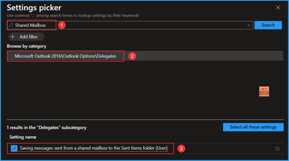Click the plus icon on Add filter
This screenshot has height=161, width=289.
[x=12, y=37]
